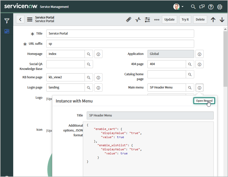Click the Homepage lookup search icon
The image size is (228, 177).
tap(89, 54)
